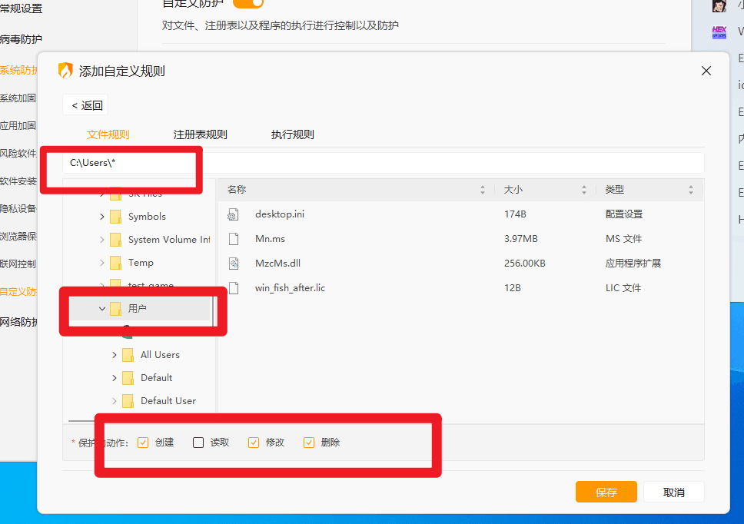Click the C:\Users\* path input field
This screenshot has height=524, width=744.
click(384, 163)
